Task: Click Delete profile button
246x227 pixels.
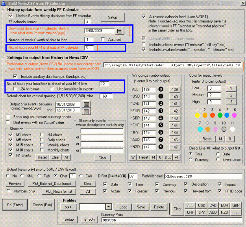Action: point(159,207)
